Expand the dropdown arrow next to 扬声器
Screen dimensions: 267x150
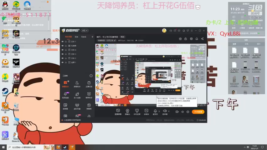coord(169,111)
